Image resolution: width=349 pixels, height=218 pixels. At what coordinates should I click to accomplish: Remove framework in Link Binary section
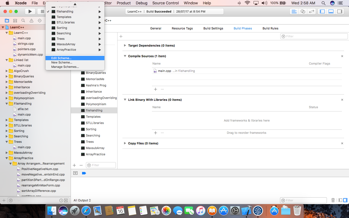click(x=163, y=133)
